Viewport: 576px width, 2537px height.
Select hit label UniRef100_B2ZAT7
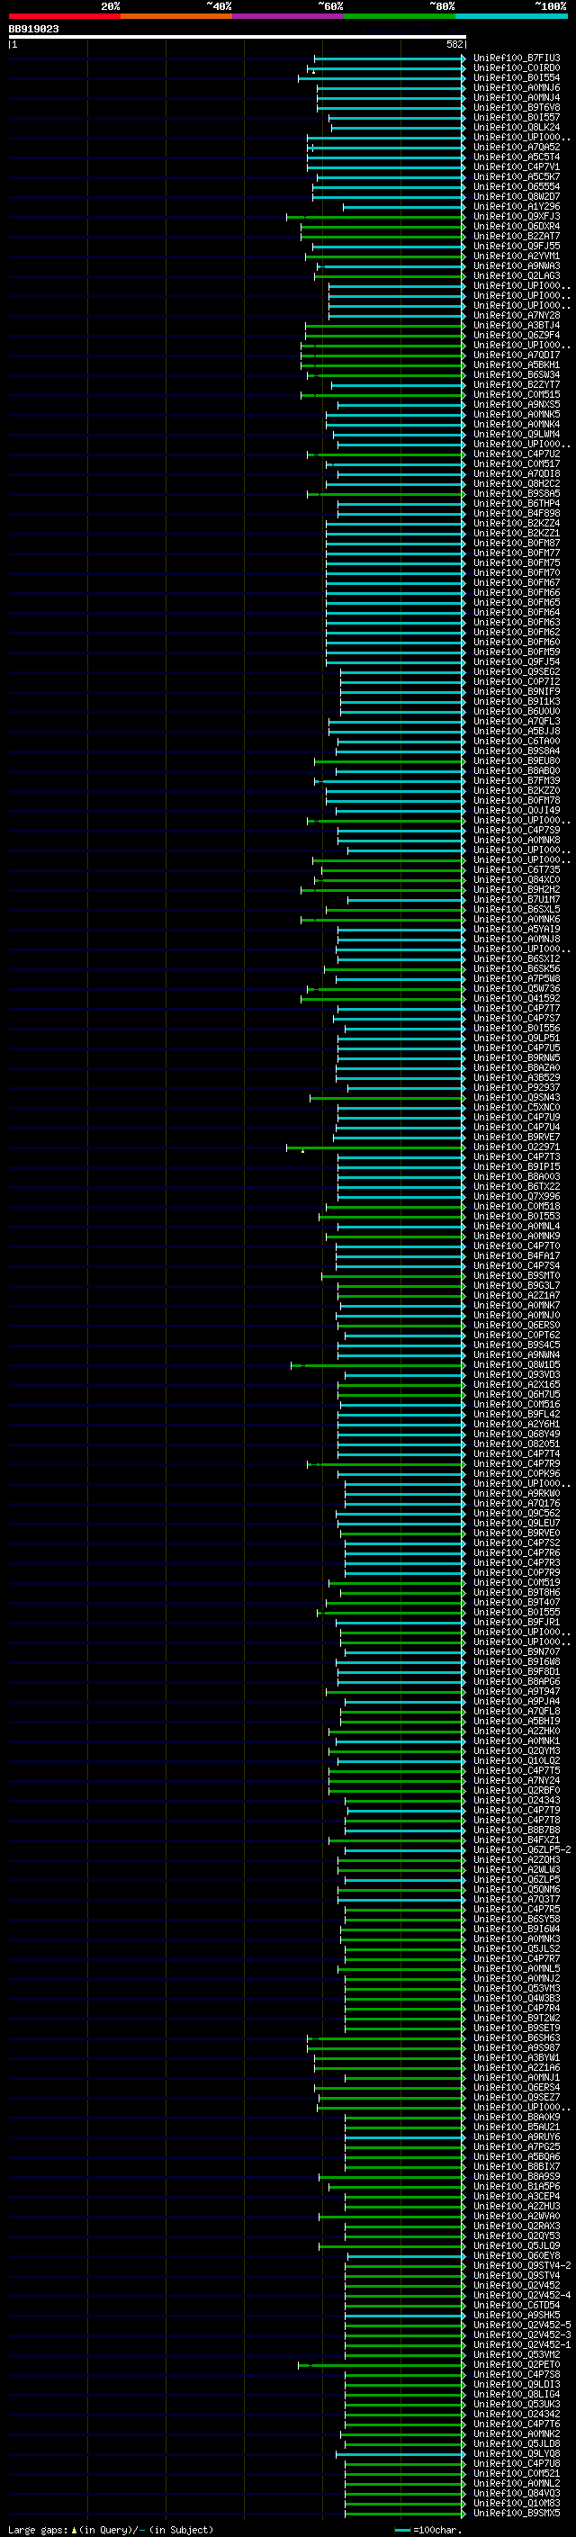(x=517, y=237)
